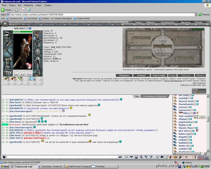211x169 pixels.
Task: Click the pet pig thumbnail on character
Action: [x=29, y=66]
